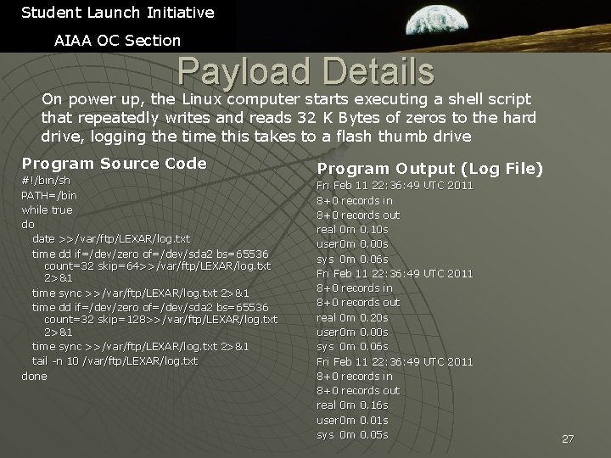Click the slide number 27
Image resolution: width=611 pixels, height=458 pixels.
point(568,439)
